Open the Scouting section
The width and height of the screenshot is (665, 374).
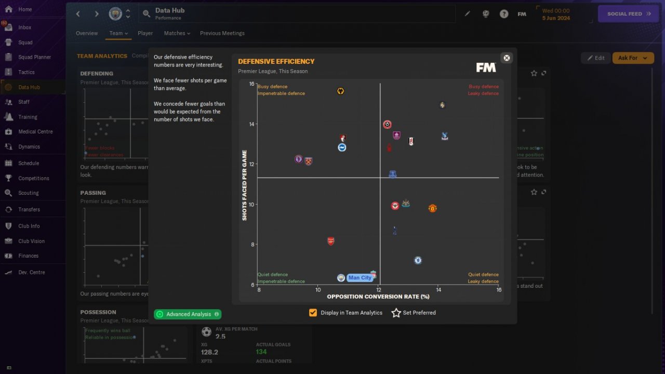click(29, 193)
